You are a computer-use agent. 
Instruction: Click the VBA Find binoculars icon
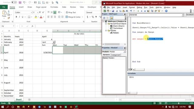tap(127, 11)
